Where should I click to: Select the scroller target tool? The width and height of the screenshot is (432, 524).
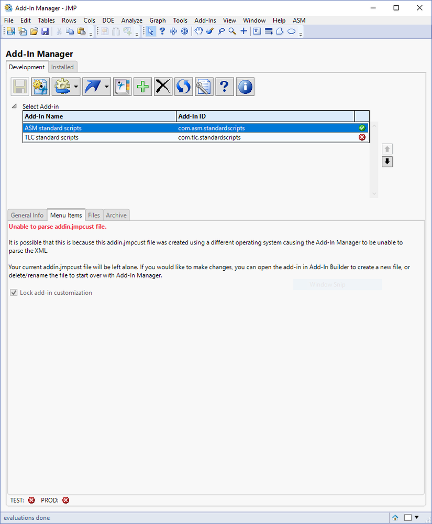click(184, 31)
